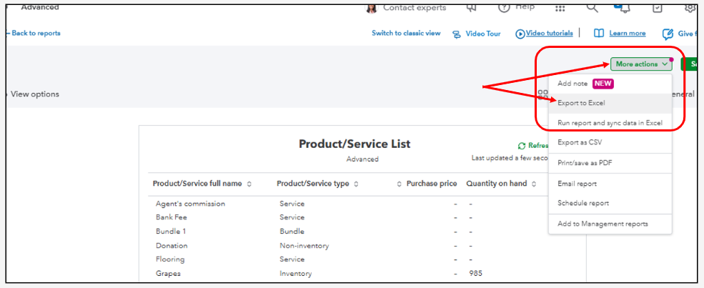Click the Contact experts avatar
This screenshot has height=288, width=704.
(371, 8)
